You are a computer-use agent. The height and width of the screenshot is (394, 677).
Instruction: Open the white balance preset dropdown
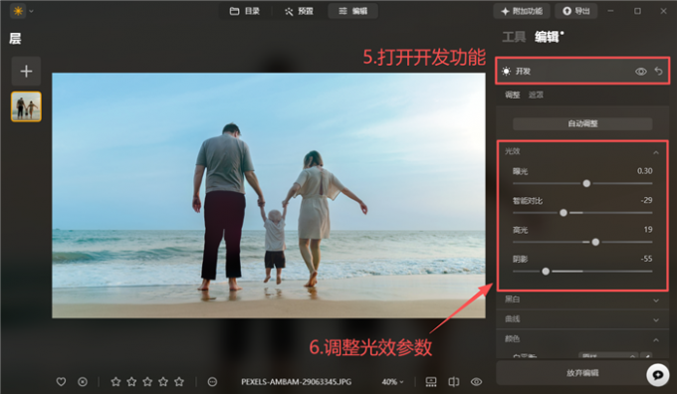(x=608, y=356)
